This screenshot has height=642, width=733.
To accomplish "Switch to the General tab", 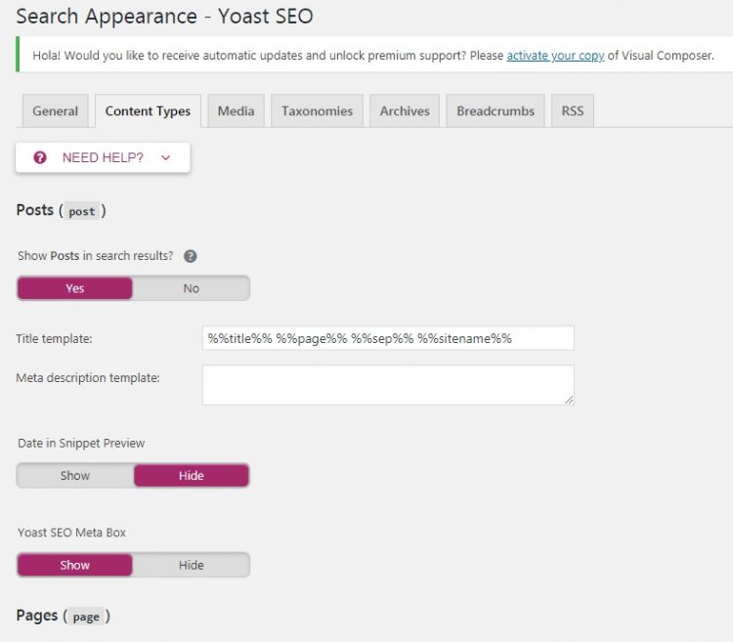I will (55, 110).
